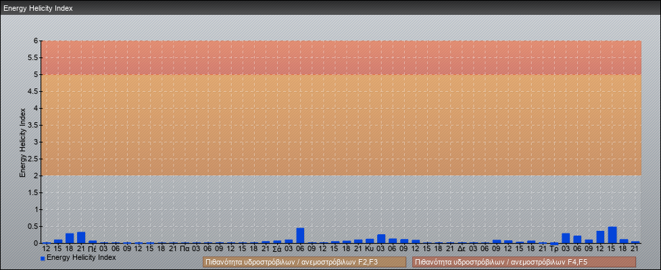Image resolution: width=661 pixels, height=270 pixels.
Task: Click the 4.5 value on the y-axis
Action: point(33,91)
